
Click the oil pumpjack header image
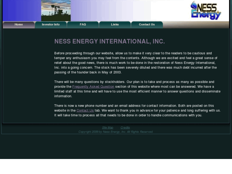click(56, 11)
